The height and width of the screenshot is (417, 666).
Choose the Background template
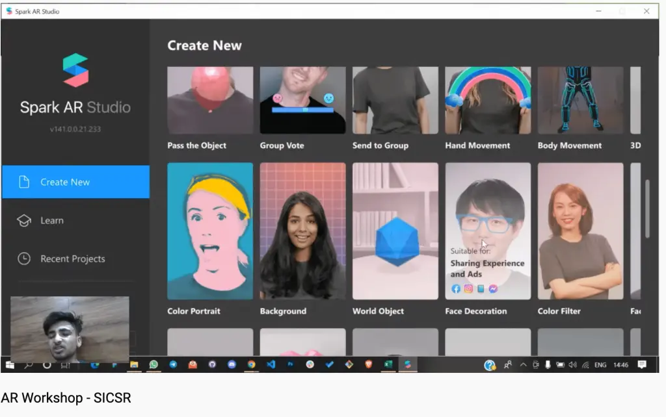(303, 231)
